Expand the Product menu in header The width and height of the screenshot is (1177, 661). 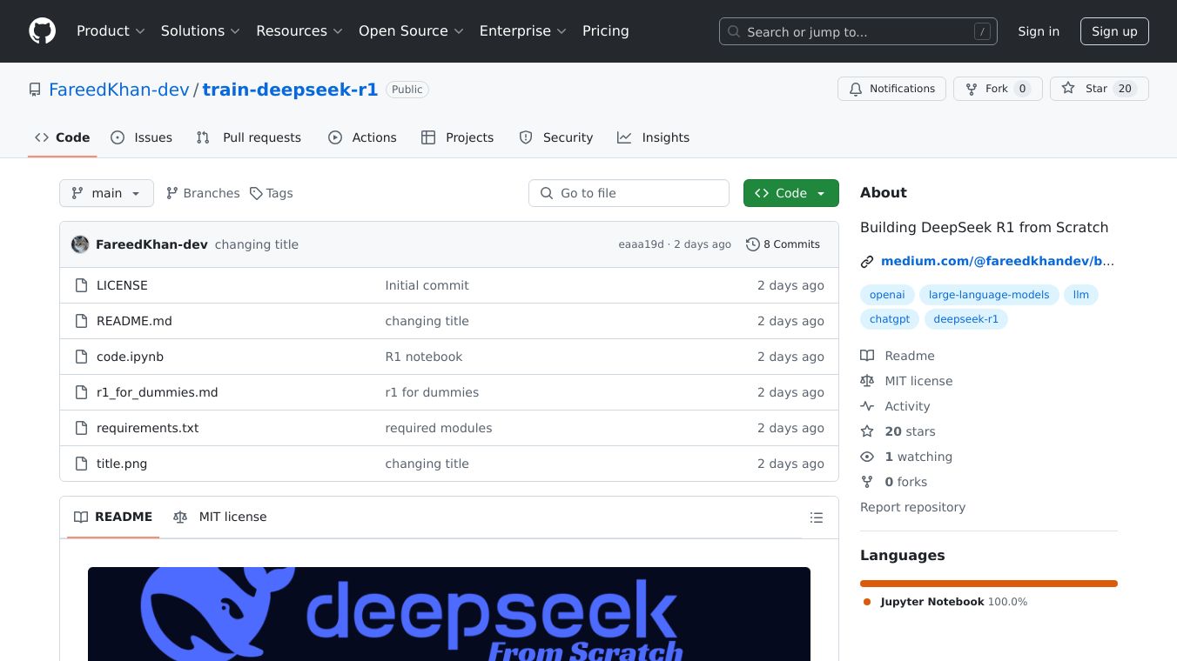110,31
